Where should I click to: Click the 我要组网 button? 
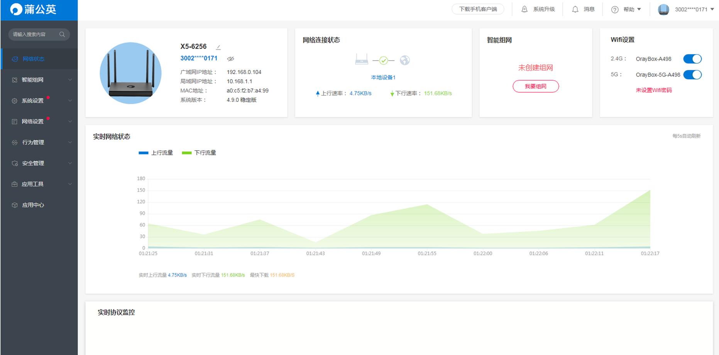coord(535,87)
